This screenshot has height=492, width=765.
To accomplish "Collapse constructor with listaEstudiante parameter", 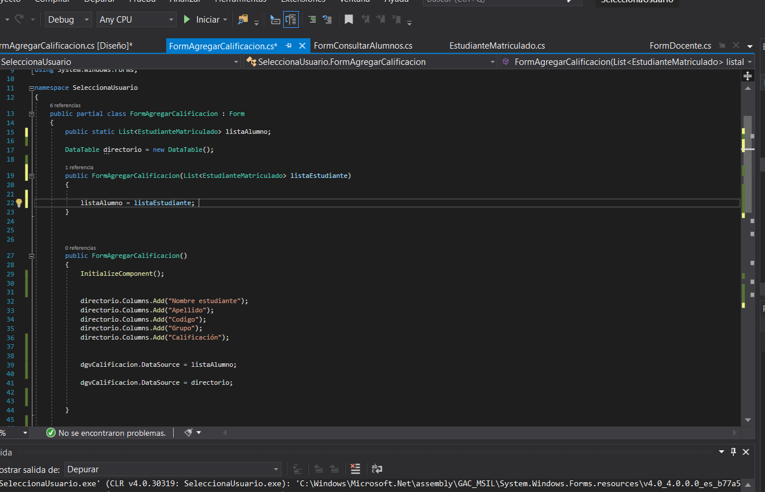I will [31, 176].
